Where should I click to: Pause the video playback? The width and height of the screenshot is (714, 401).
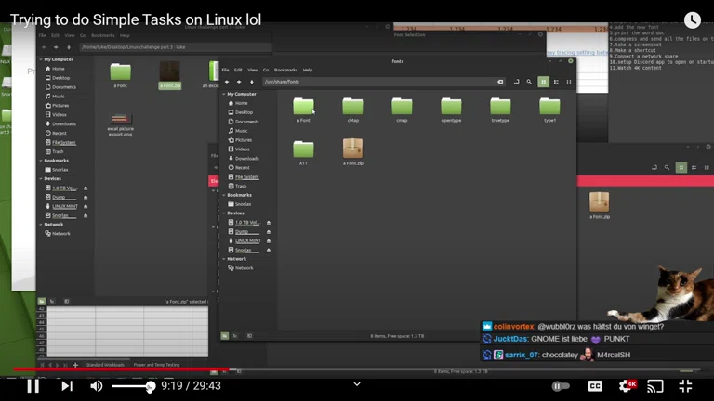click(x=33, y=385)
